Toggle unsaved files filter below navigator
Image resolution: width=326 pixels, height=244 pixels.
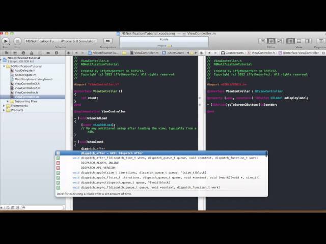(18, 207)
